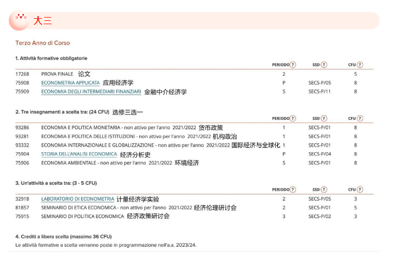Open the LABORATORIO DI ECONOMETRIA link
This screenshot has height=256, width=404.
(x=77, y=199)
